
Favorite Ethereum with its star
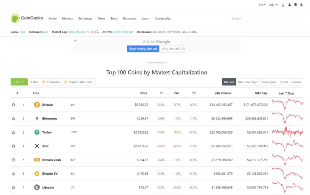coord(13,119)
